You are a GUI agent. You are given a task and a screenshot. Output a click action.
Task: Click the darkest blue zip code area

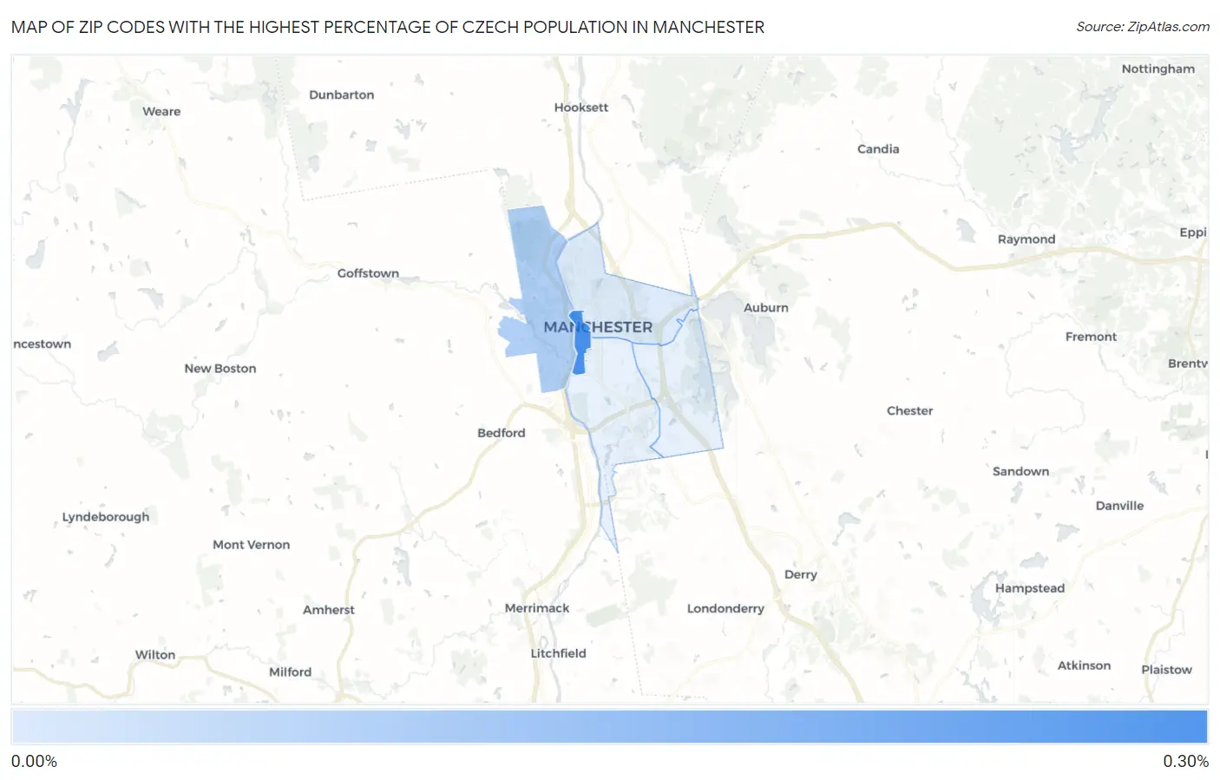580,342
